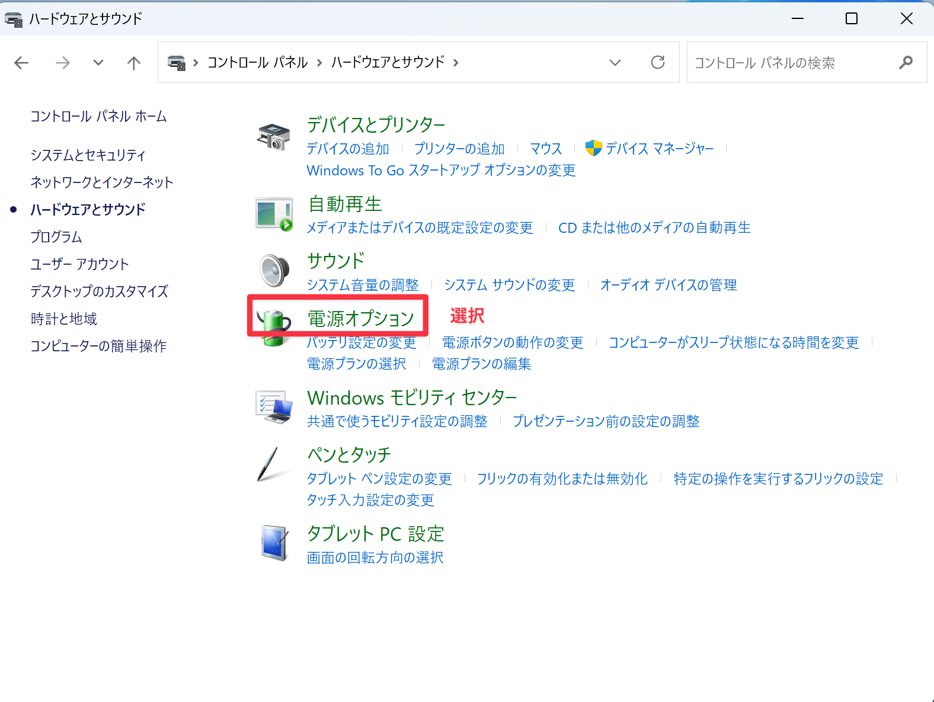The image size is (934, 702).
Task: Select ネットワークとインターネット in the sidebar
Action: coord(101,182)
